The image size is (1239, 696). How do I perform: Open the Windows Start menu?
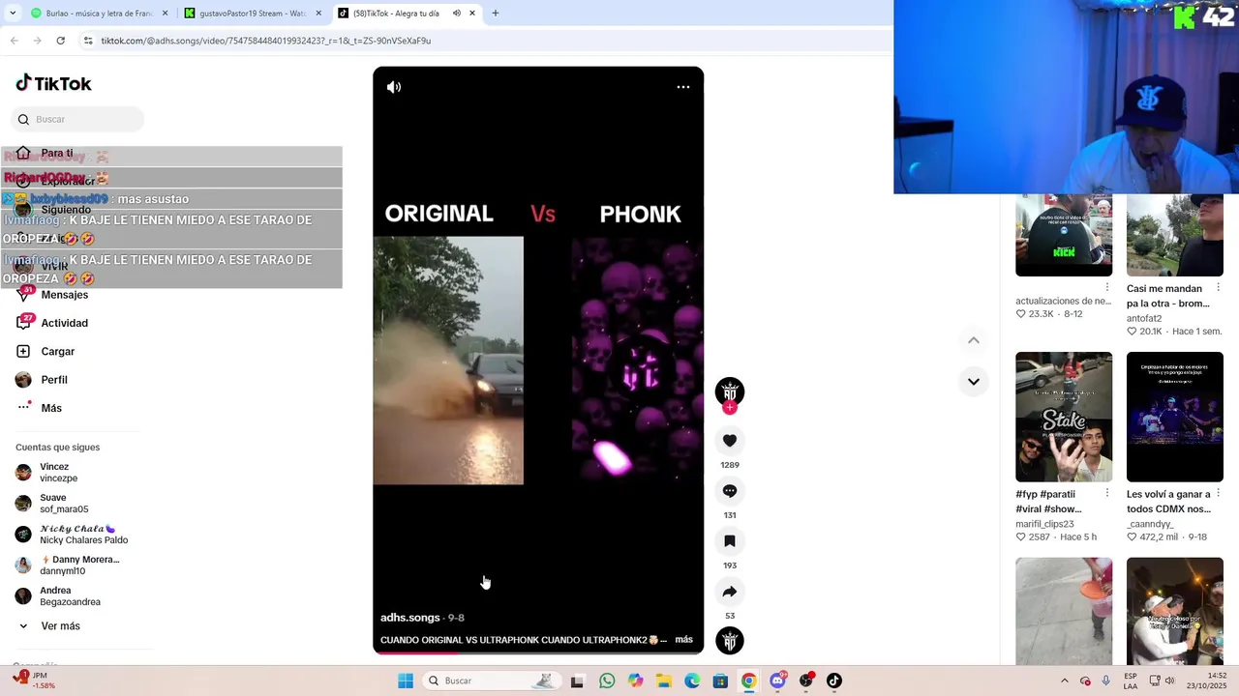point(406,681)
